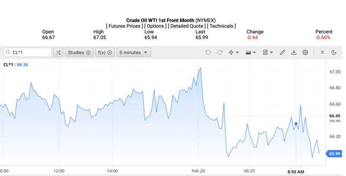Open the pencil drawing tool
This screenshot has height=176, width=346.
[x=282, y=53]
